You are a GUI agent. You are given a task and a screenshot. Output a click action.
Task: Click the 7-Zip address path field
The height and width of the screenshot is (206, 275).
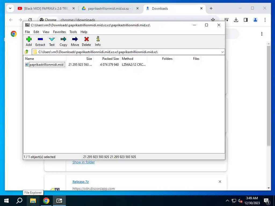pyautogui.click(x=128, y=52)
